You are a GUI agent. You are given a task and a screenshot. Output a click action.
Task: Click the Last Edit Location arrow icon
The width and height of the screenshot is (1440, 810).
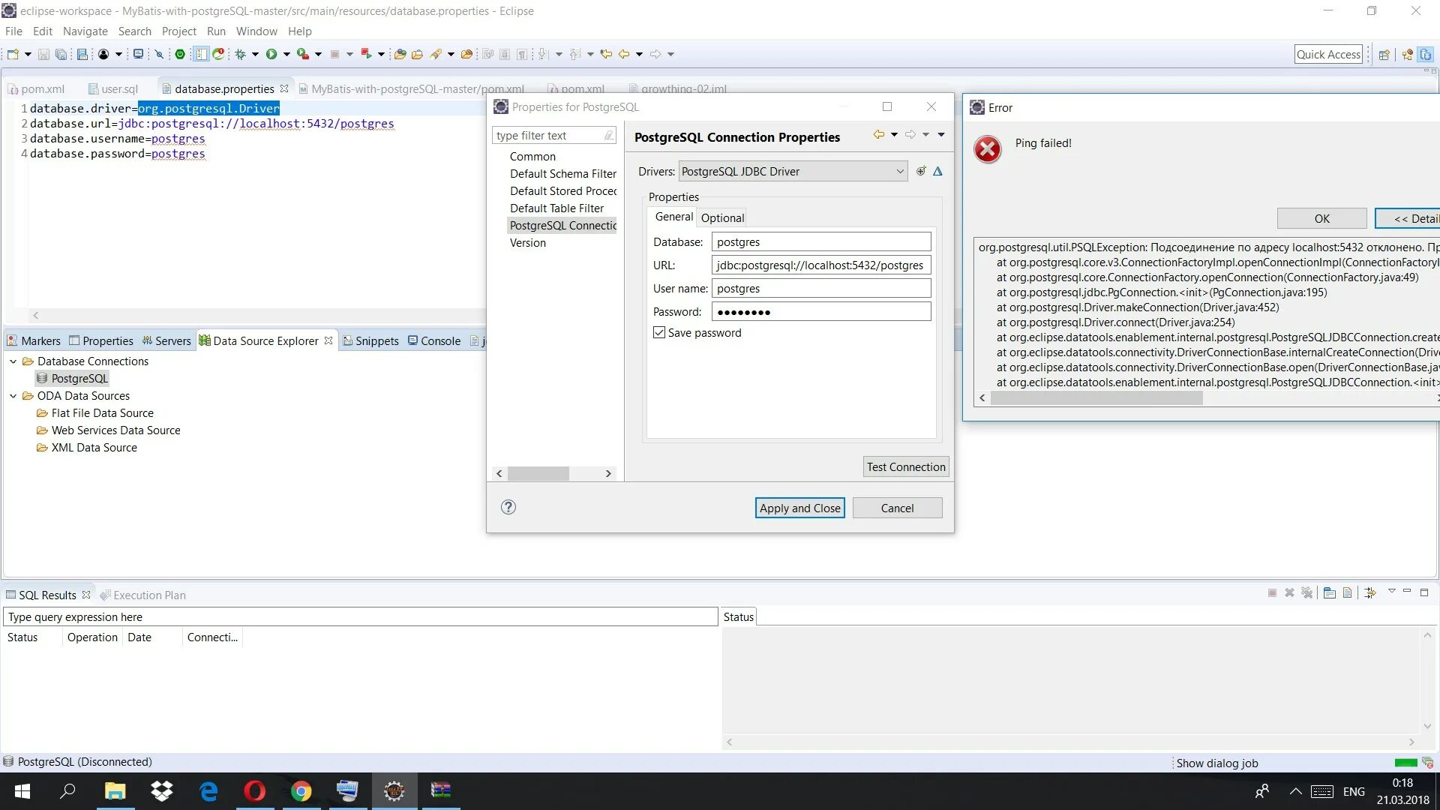(x=606, y=54)
